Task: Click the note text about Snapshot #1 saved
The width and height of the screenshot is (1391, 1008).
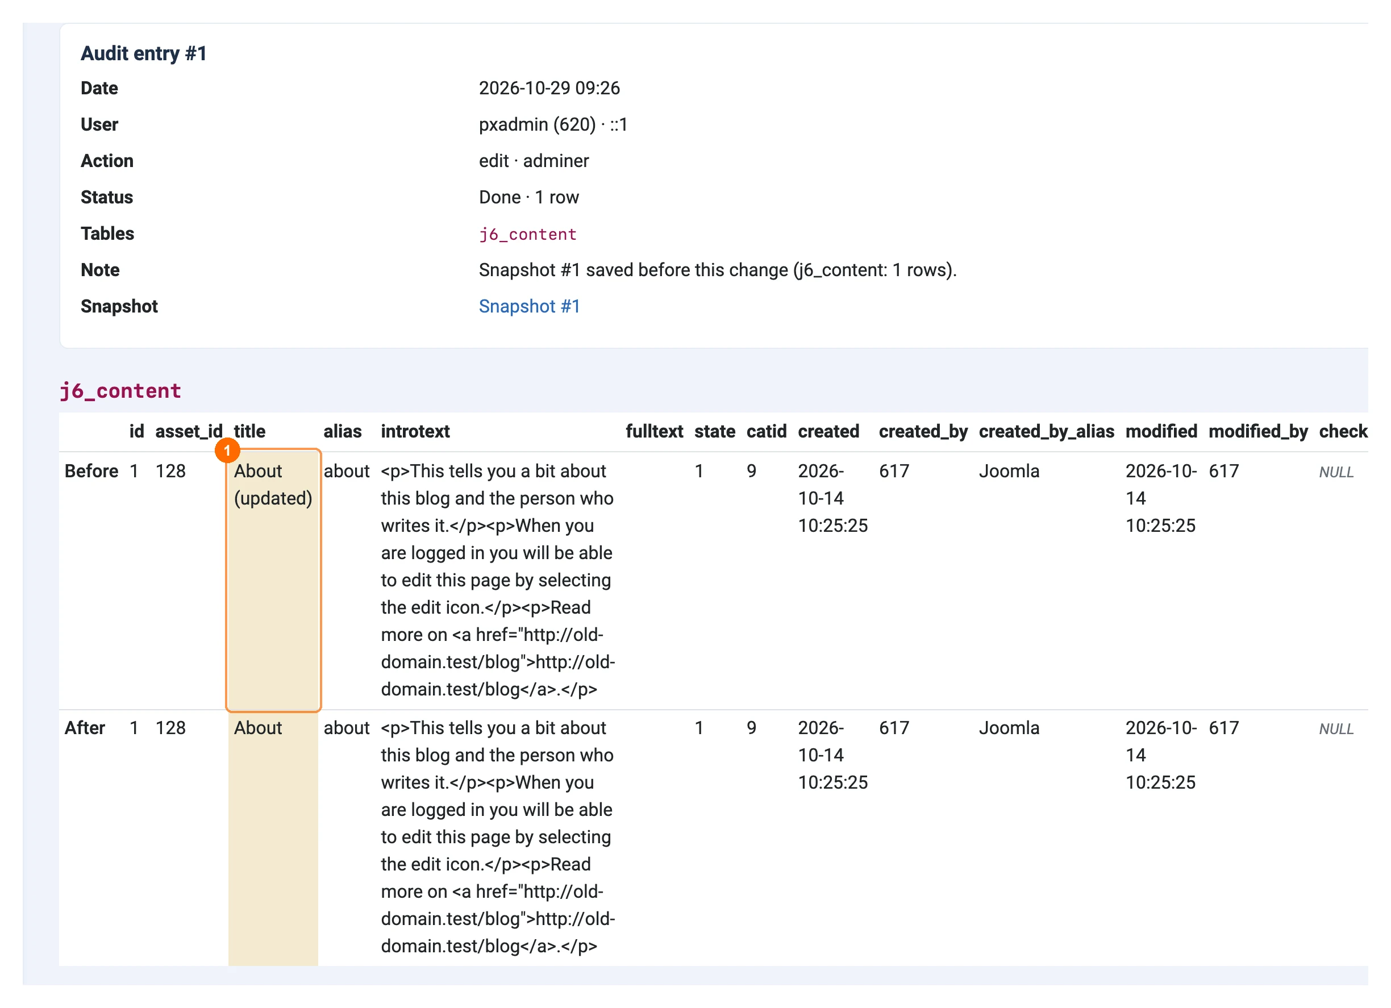Action: click(718, 270)
